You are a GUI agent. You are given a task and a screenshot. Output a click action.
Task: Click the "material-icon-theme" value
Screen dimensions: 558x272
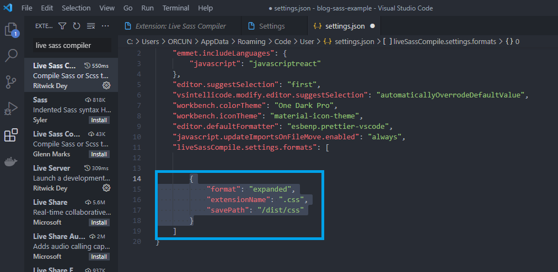316,116
